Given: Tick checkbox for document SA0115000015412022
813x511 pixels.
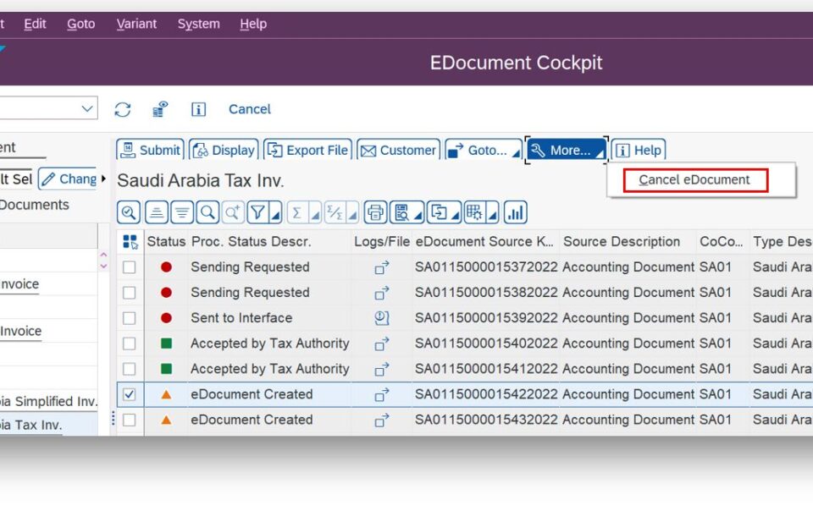Looking at the screenshot, I should (129, 369).
